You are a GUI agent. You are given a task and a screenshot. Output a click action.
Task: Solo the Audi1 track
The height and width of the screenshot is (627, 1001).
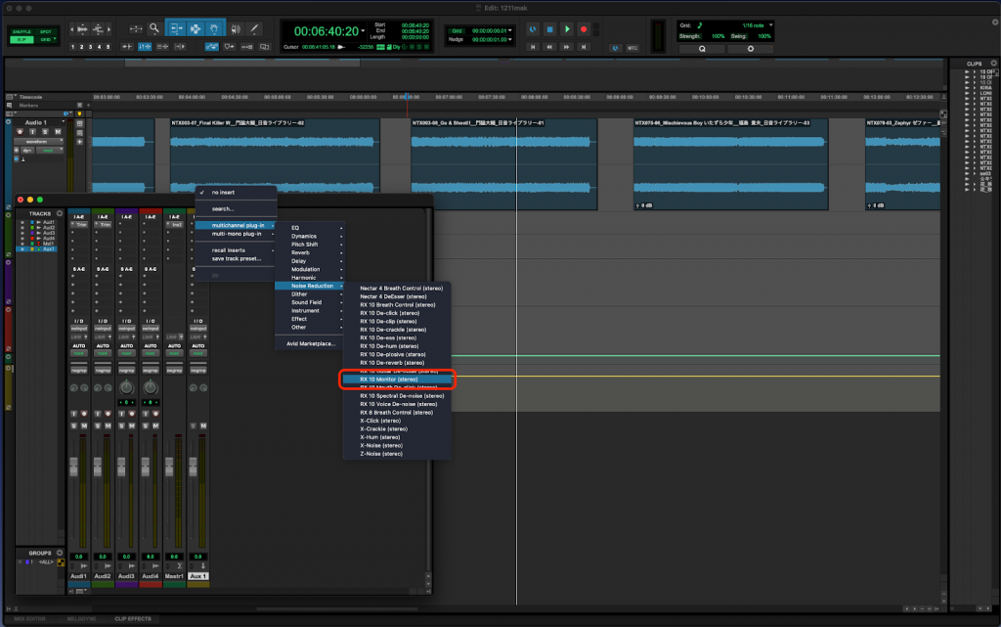pos(72,425)
